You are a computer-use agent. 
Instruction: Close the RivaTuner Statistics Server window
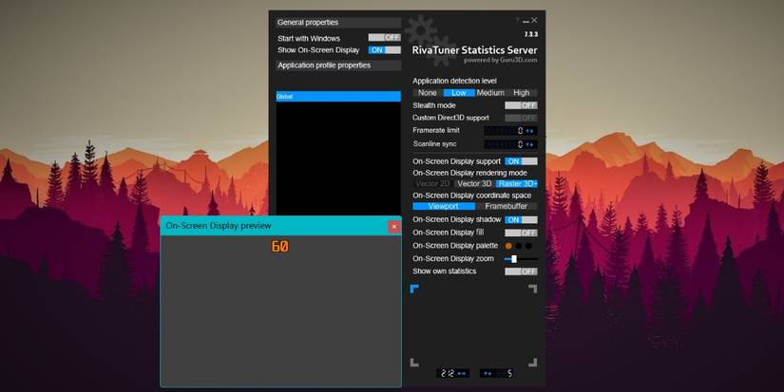coord(534,21)
